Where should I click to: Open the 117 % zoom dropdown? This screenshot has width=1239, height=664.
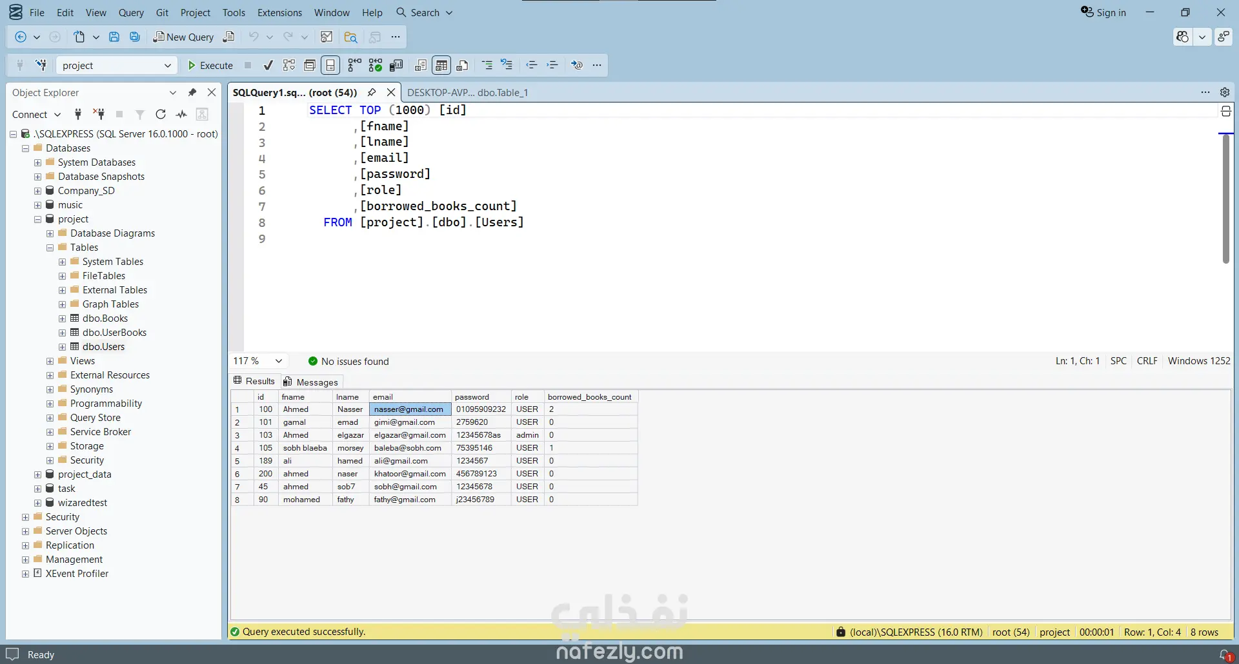[x=279, y=361]
